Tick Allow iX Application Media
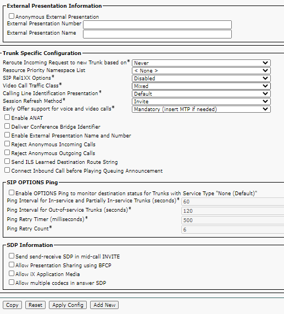 click(x=12, y=273)
